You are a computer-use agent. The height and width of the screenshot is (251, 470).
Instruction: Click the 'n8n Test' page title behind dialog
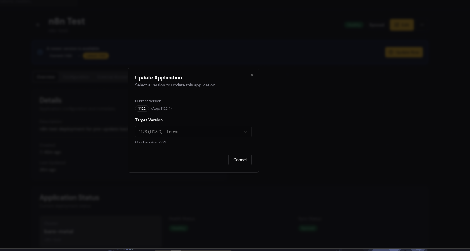point(67,21)
